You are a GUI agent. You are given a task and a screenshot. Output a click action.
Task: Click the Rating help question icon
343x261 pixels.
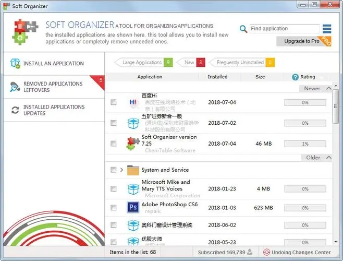(295, 77)
